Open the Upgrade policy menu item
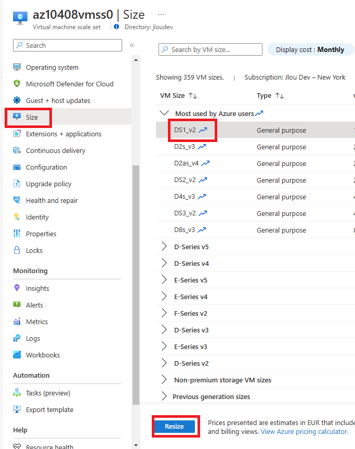 (68, 184)
